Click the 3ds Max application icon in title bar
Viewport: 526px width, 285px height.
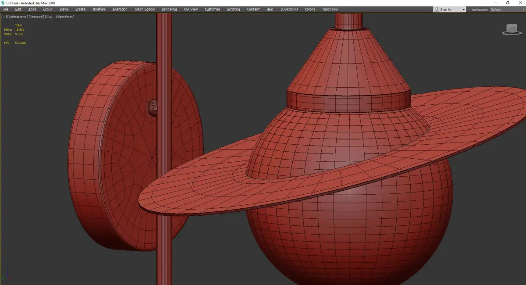[3, 3]
